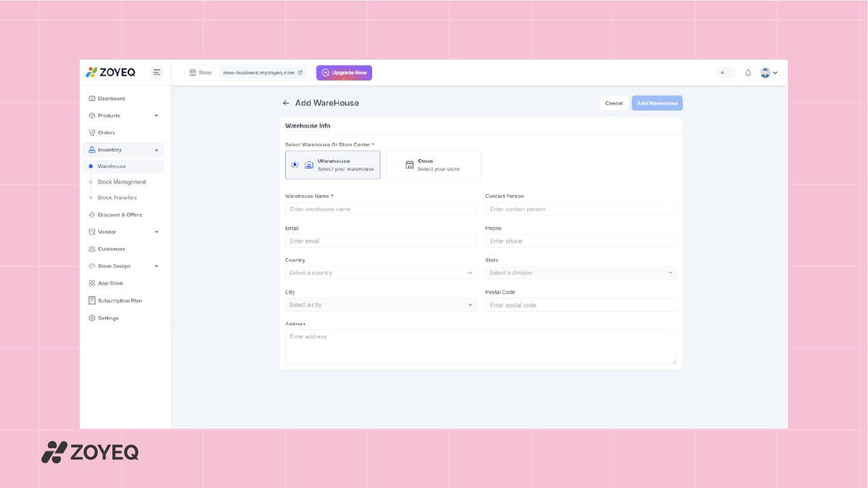Open the Country dropdown
868x488 pixels.
tap(380, 273)
